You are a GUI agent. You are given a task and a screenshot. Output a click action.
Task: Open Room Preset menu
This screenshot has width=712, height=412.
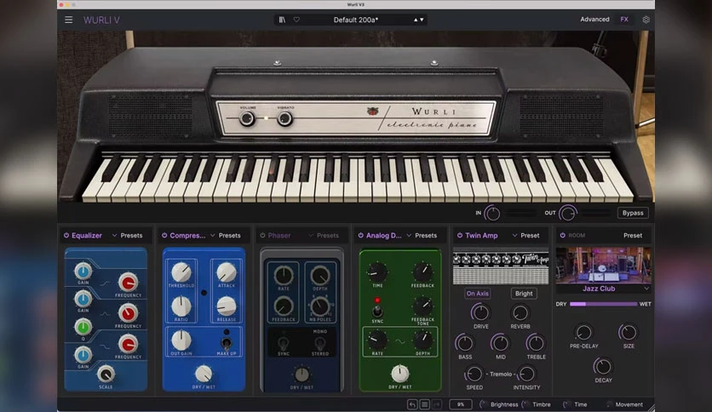(633, 235)
